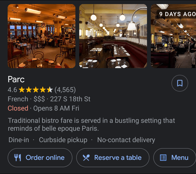Click the Menu list icon
Viewport: 196px width, 174px height.
tap(163, 158)
